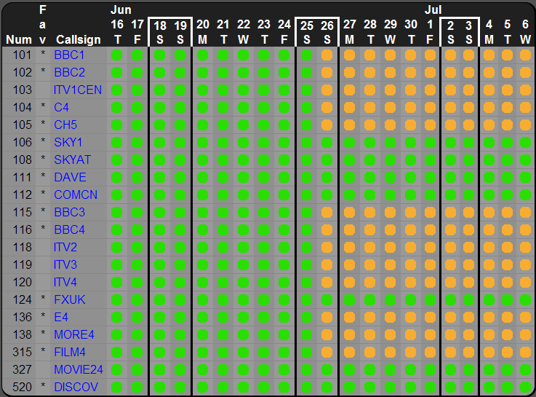Open the SKYAT callsign link
The image size is (536, 397).
pyautogui.click(x=73, y=160)
